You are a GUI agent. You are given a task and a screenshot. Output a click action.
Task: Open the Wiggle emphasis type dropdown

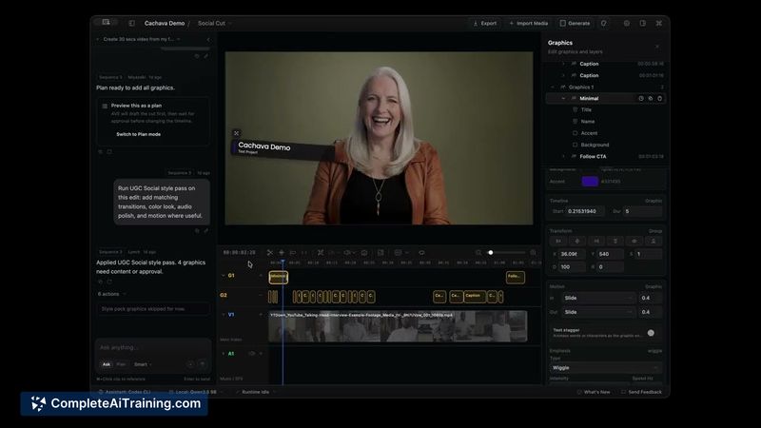point(605,368)
